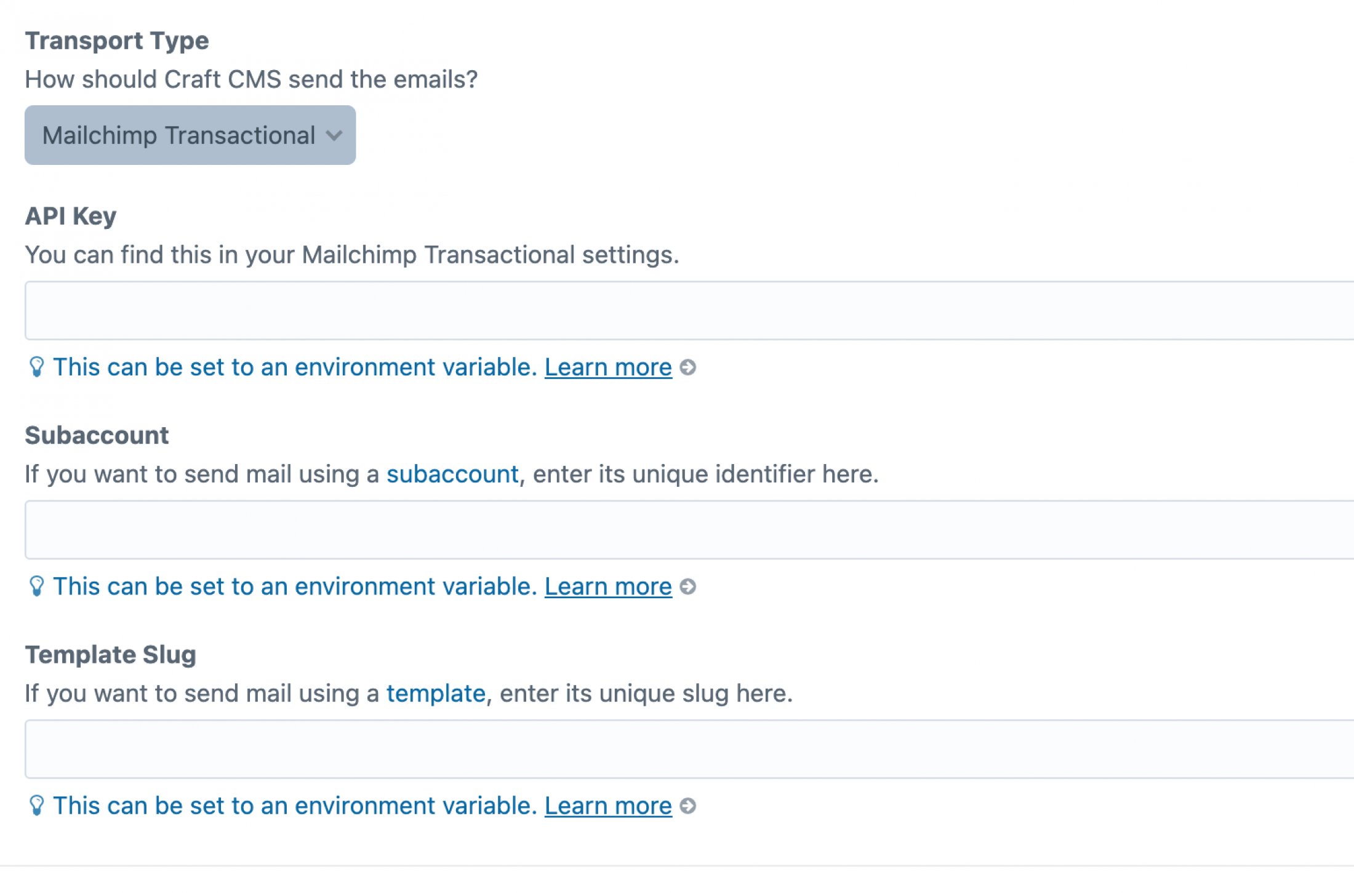The image size is (1354, 893).
Task: Click the Template Slug heading
Action: tap(110, 654)
